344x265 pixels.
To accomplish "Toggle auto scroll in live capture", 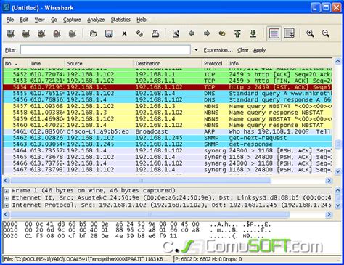I will coord(289,33).
